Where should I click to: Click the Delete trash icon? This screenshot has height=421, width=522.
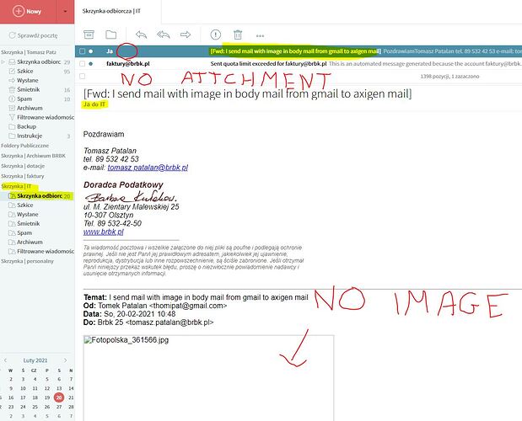pos(238,35)
